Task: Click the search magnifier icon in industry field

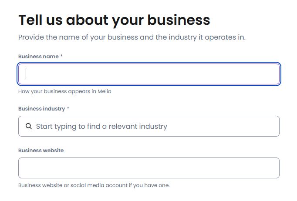Action: (x=29, y=127)
